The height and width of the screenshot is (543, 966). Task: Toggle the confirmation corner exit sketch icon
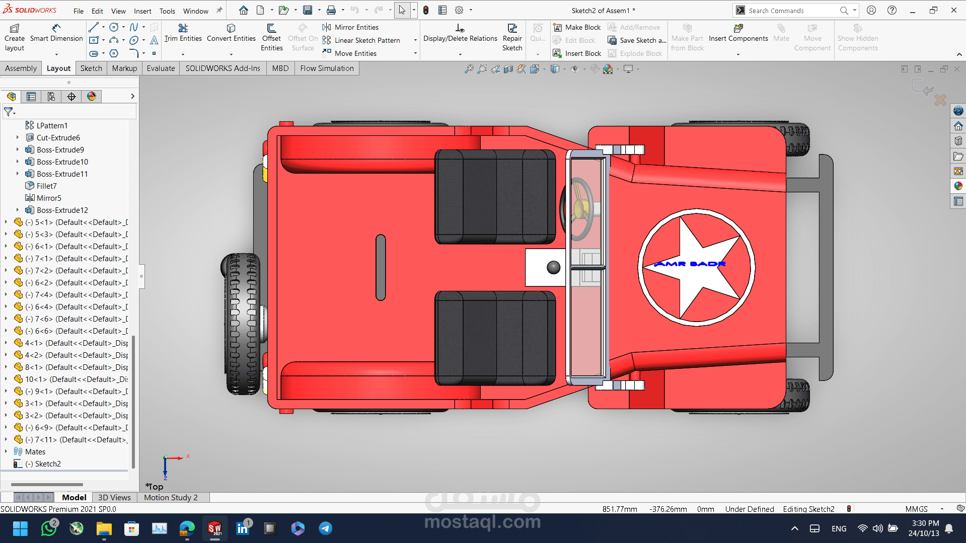pos(922,88)
